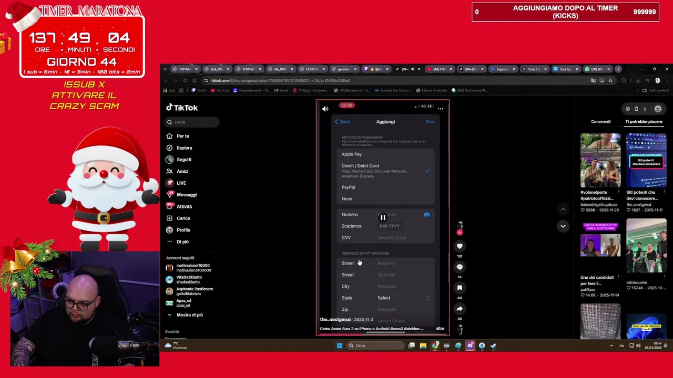Click the download app icon in TikTok header
The image size is (673, 378).
(x=645, y=109)
